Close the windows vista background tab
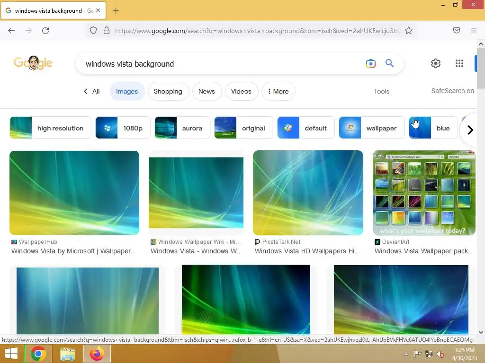485x363 pixels. point(98,10)
